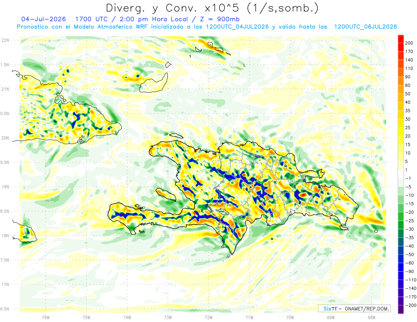417x322 pixels.
Task: Click the '21N' latitude label
Action: (x=5, y=89)
